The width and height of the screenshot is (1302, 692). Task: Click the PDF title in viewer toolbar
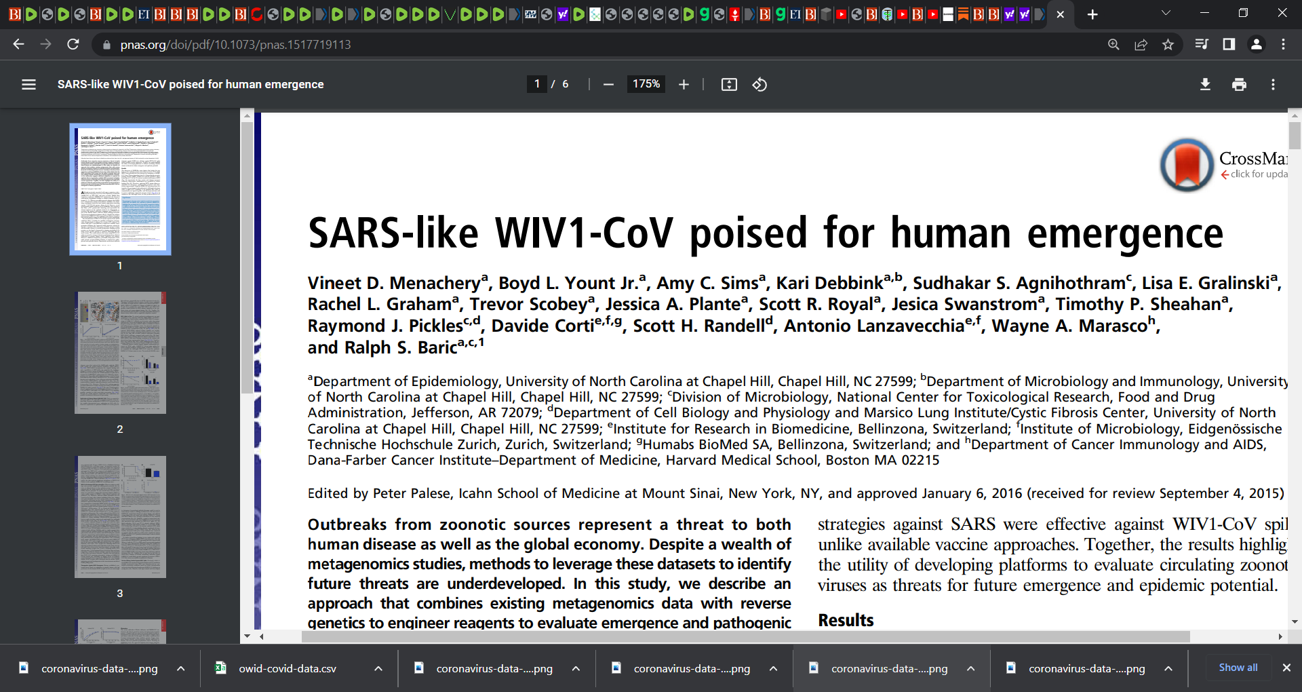click(191, 84)
